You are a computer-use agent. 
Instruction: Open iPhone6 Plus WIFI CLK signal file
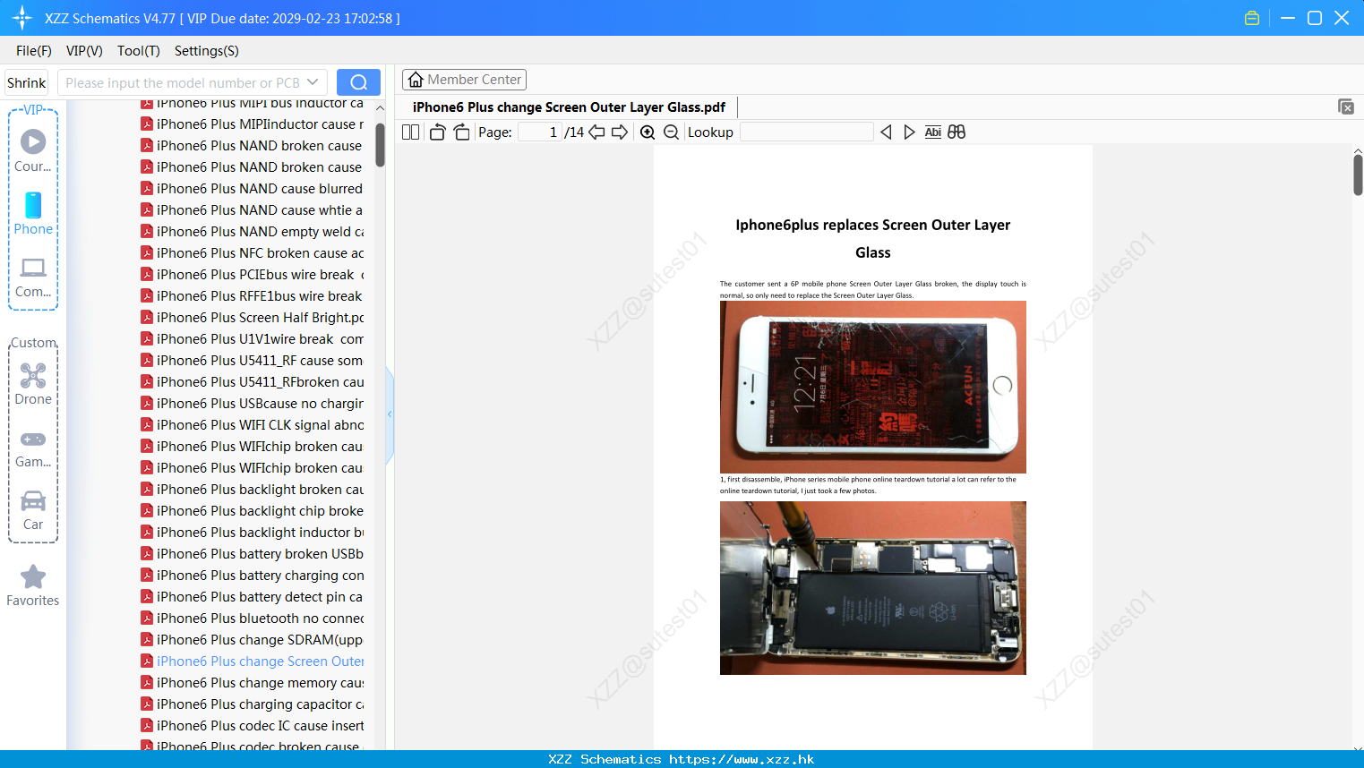click(253, 425)
